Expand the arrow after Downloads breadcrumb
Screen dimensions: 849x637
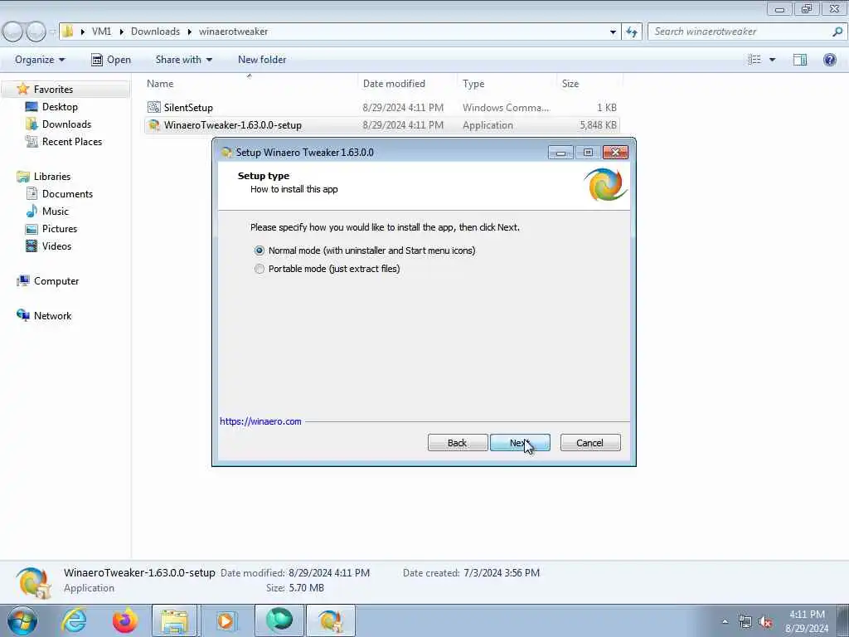pos(190,32)
